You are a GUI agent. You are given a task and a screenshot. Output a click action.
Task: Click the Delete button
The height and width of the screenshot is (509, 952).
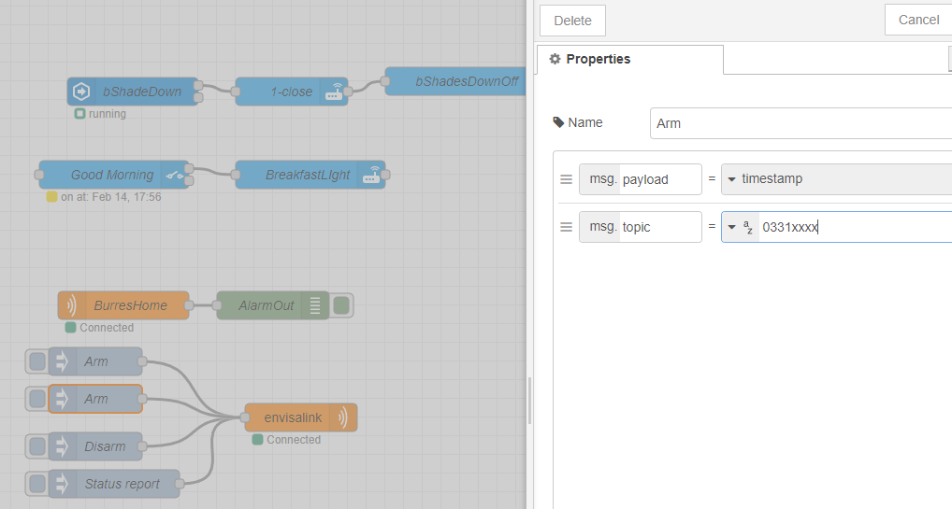[572, 21]
